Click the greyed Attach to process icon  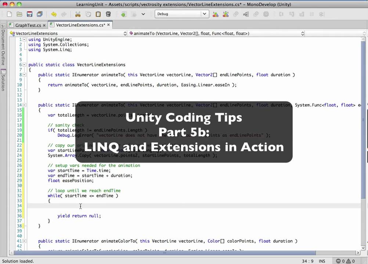pyautogui.click(x=256, y=14)
